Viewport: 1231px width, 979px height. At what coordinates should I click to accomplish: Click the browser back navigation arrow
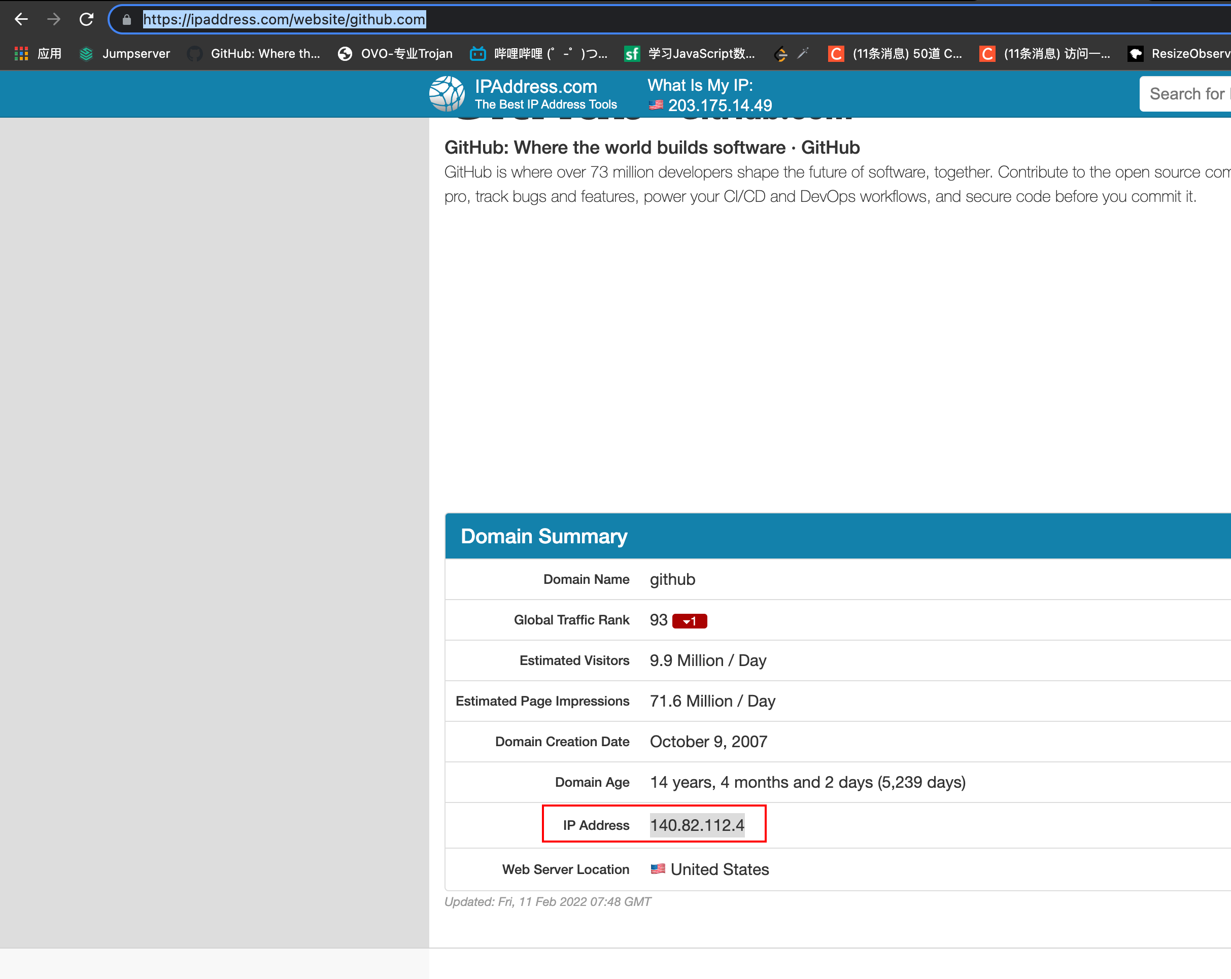pyautogui.click(x=21, y=19)
